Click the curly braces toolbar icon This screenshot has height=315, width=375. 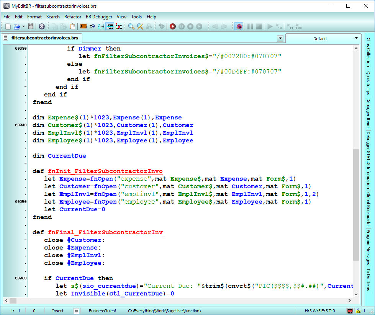(101, 26)
